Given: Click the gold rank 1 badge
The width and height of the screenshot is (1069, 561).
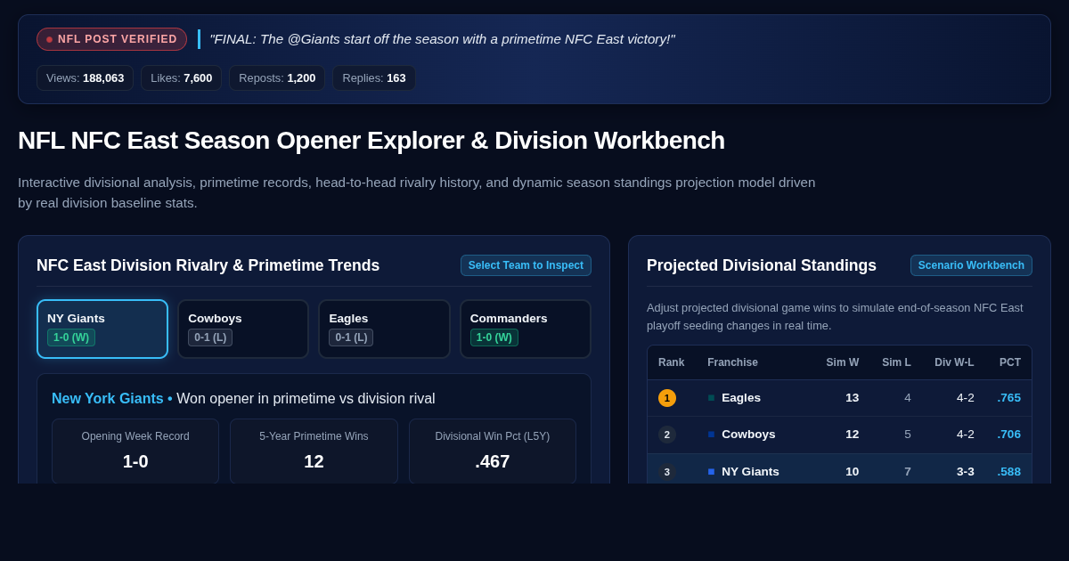Looking at the screenshot, I should [667, 398].
